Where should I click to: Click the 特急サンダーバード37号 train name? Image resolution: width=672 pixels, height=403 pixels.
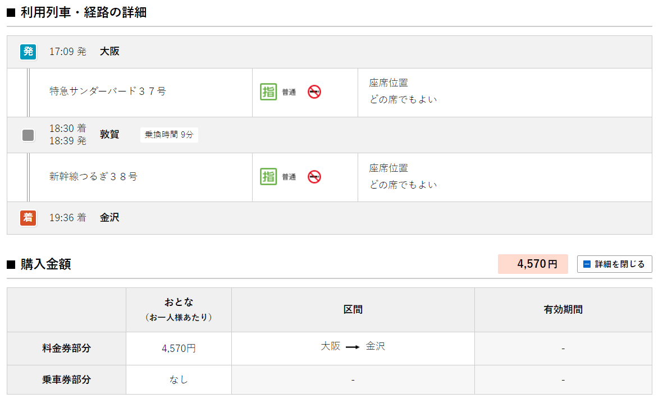[x=108, y=91]
